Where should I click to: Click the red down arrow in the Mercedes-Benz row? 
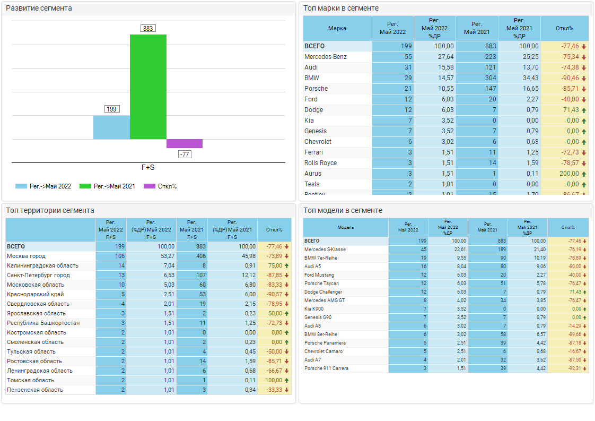pyautogui.click(x=584, y=57)
